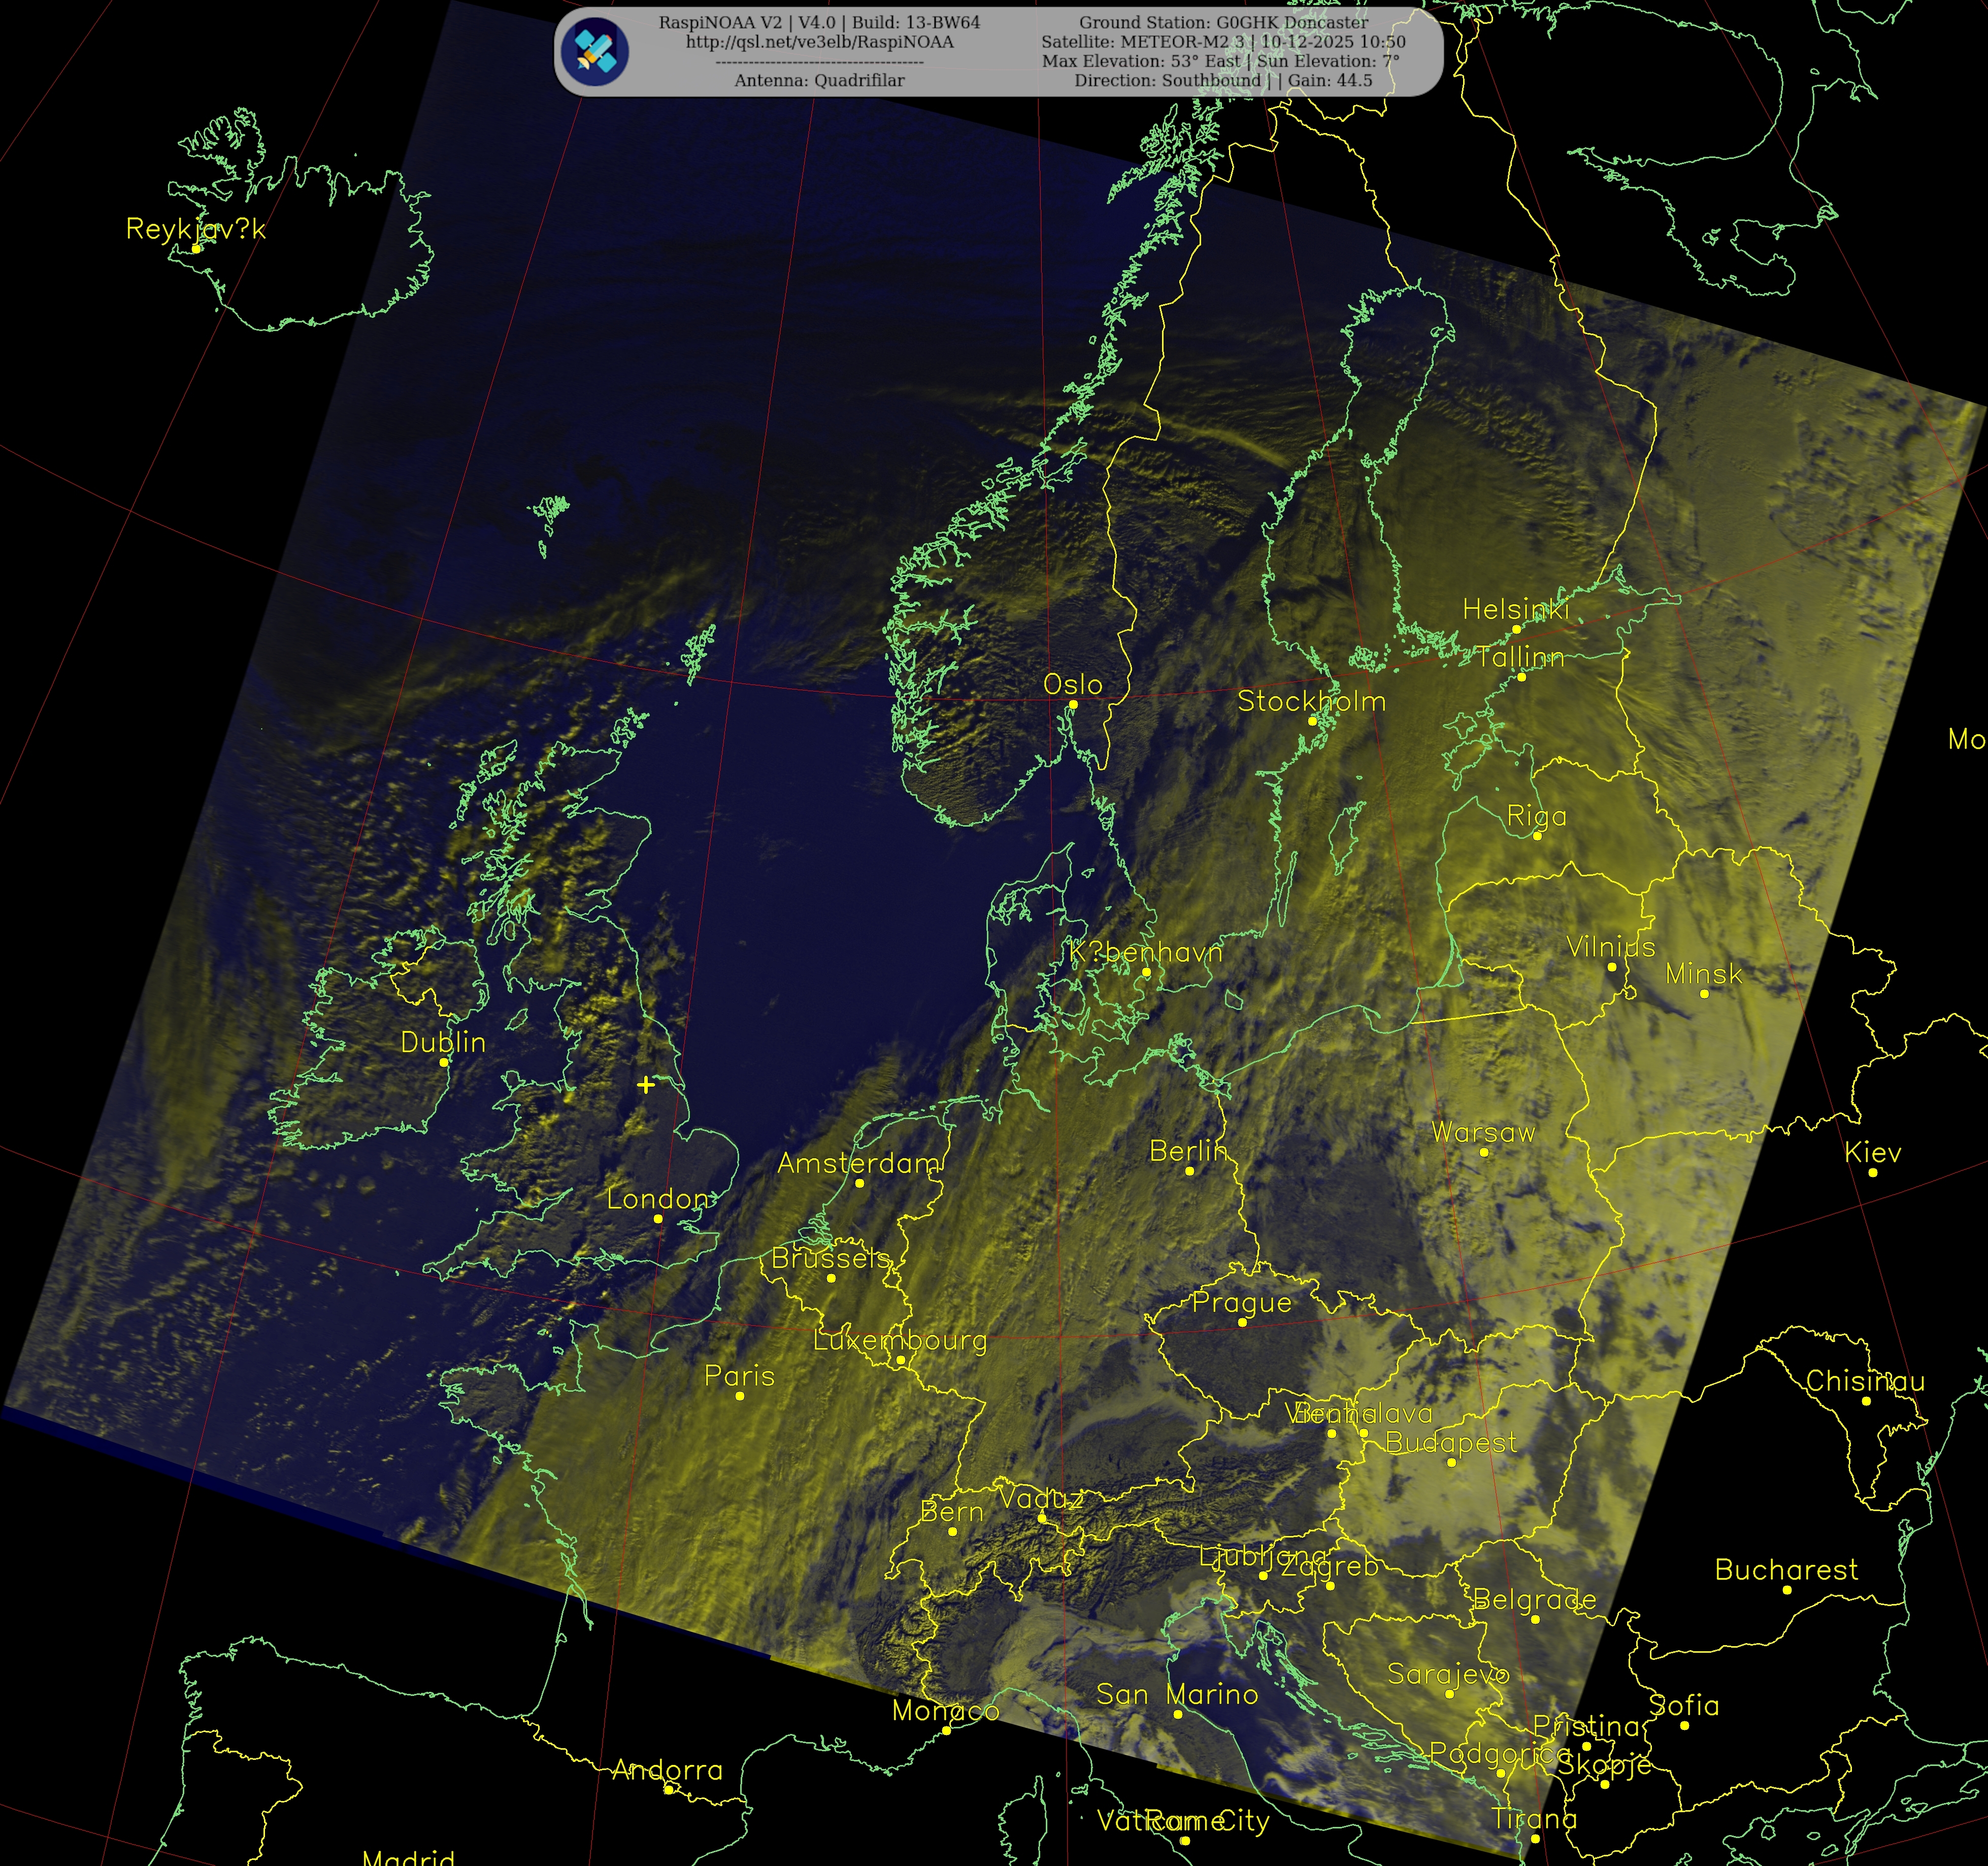Viewport: 1988px width, 1866px height.
Task: Open the qsl.net RaspiNOAA URL
Action: (x=819, y=42)
